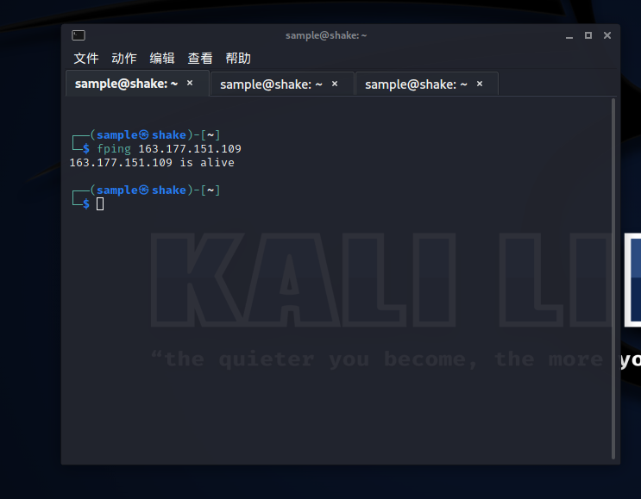The image size is (641, 499).
Task: Close the second terminal tab
Action: click(335, 84)
